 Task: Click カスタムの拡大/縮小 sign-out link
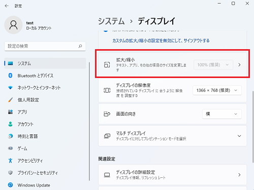tap(161, 41)
